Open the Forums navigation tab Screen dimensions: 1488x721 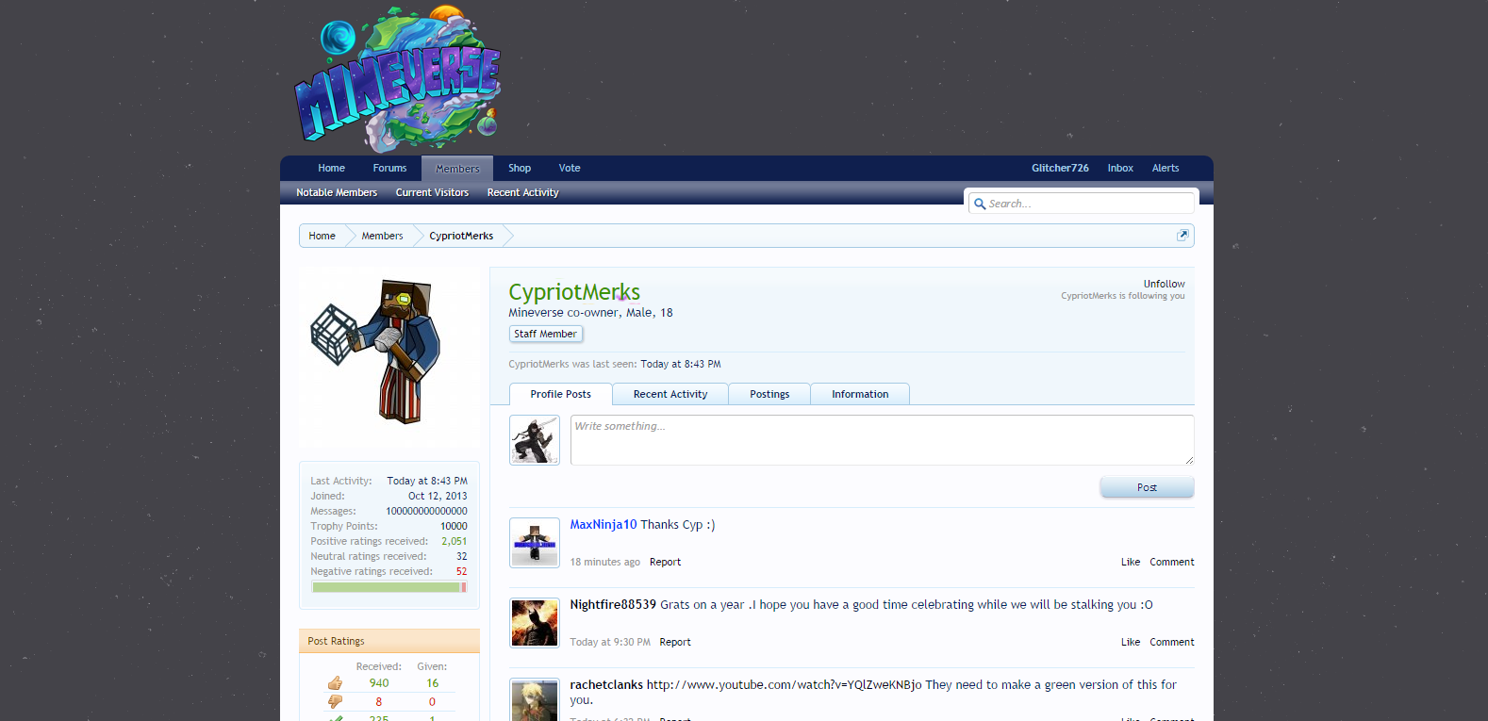tap(389, 168)
